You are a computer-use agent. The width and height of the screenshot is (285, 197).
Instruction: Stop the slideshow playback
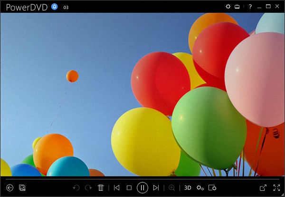pos(129,188)
